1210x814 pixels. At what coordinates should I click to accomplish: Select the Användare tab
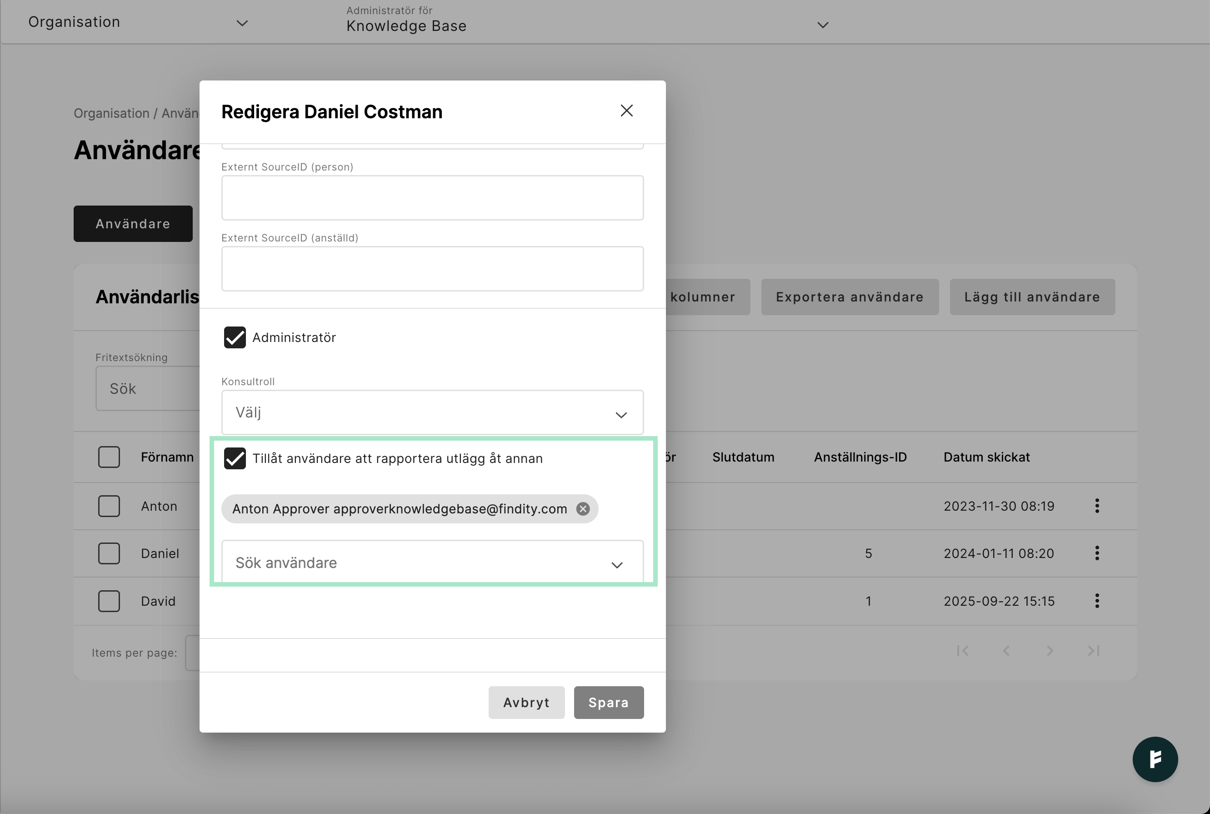click(133, 224)
